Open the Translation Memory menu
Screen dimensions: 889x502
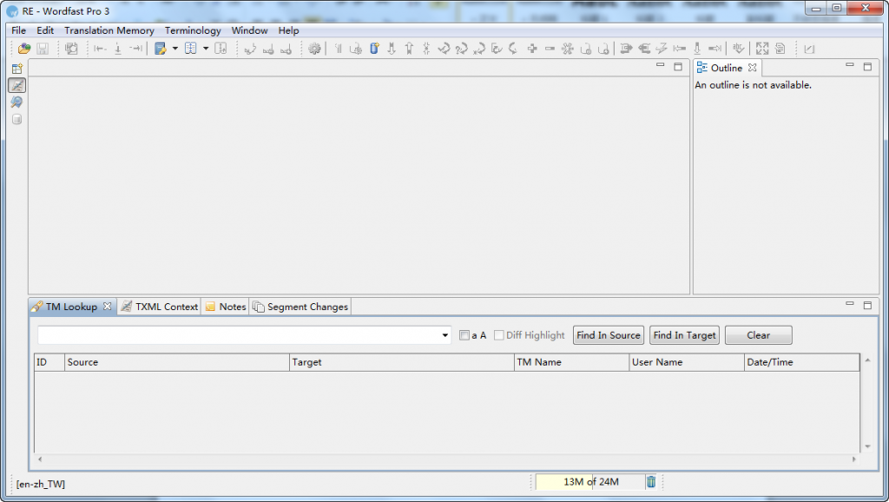[x=109, y=30]
